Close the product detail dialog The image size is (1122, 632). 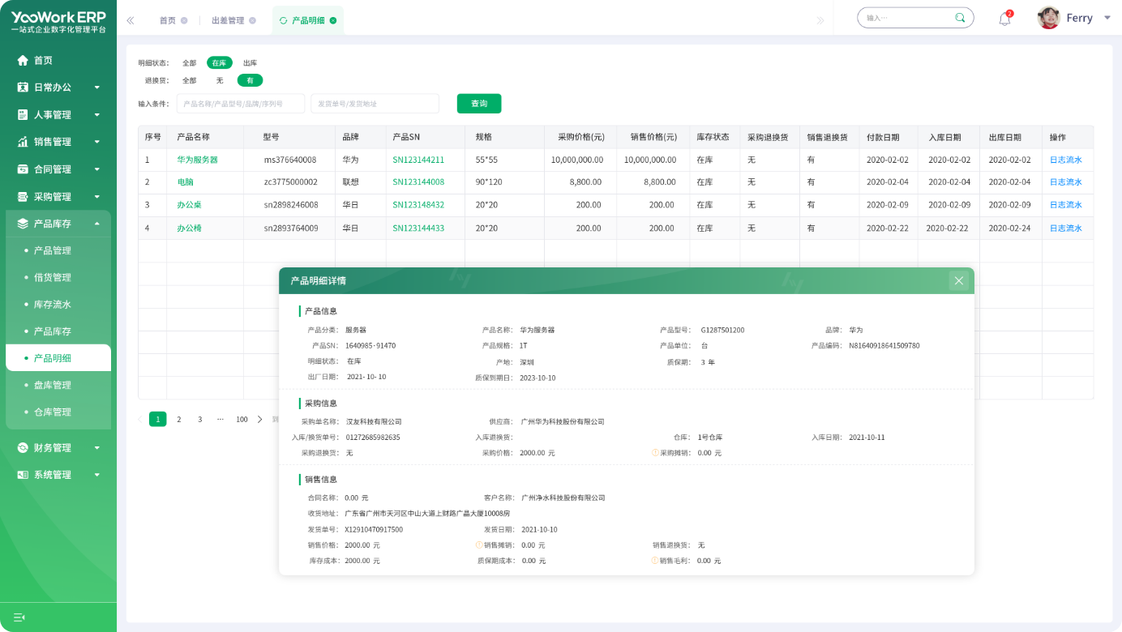tap(958, 280)
